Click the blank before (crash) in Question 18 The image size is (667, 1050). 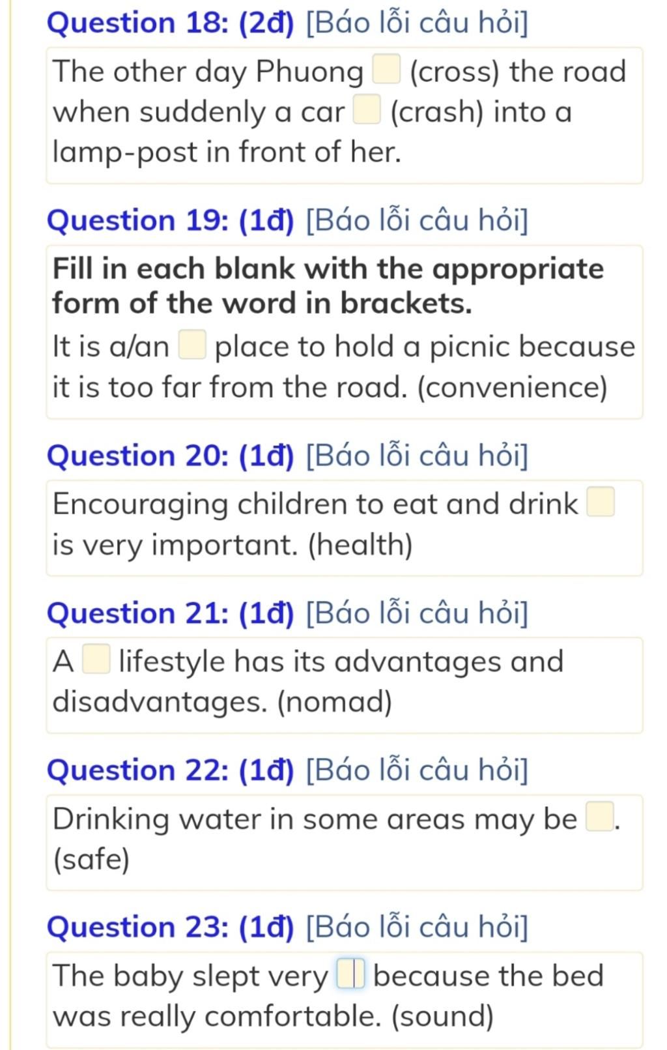click(367, 110)
